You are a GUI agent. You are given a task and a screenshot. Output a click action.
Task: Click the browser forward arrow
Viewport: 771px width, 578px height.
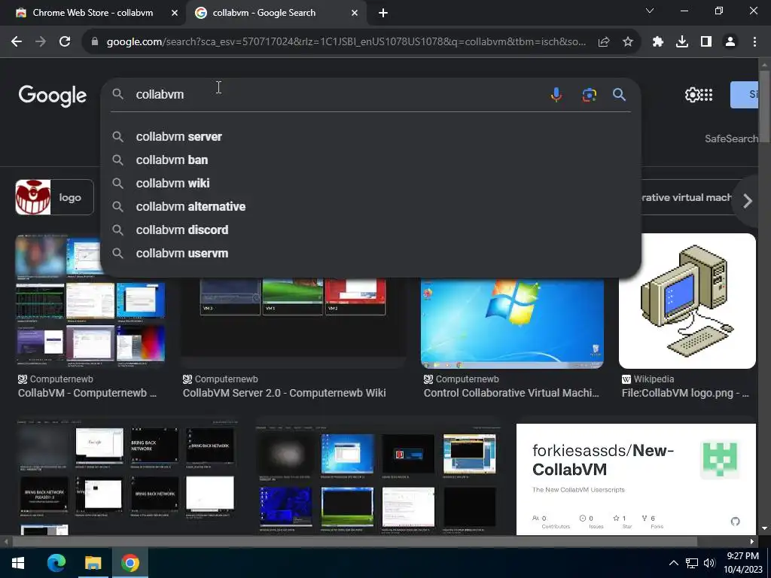pyautogui.click(x=41, y=42)
